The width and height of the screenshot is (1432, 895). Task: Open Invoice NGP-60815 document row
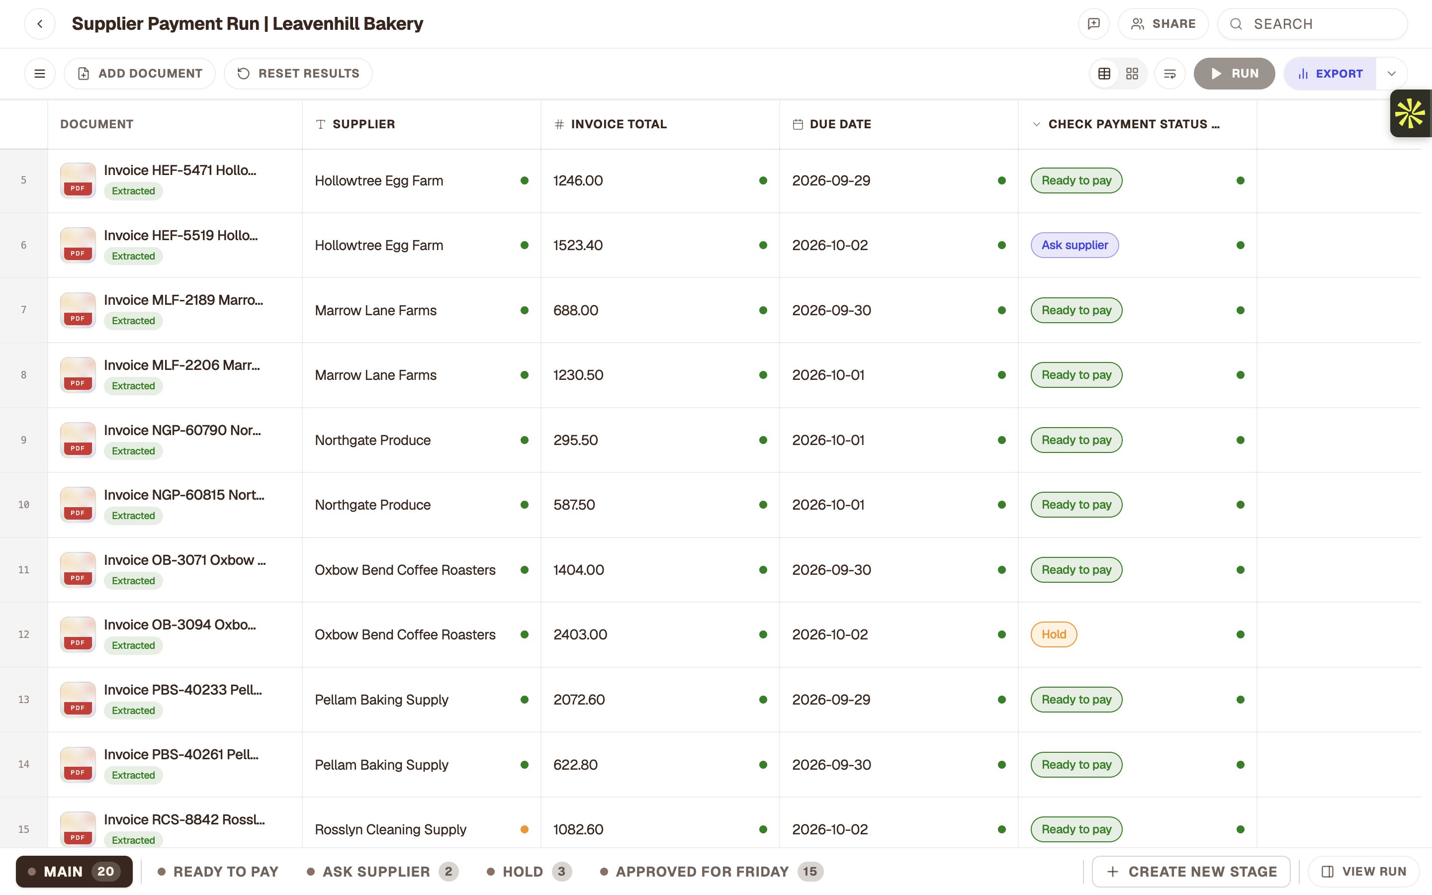coord(175,505)
